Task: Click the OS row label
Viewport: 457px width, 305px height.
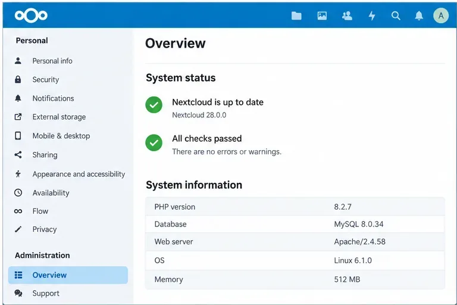Action: point(159,260)
